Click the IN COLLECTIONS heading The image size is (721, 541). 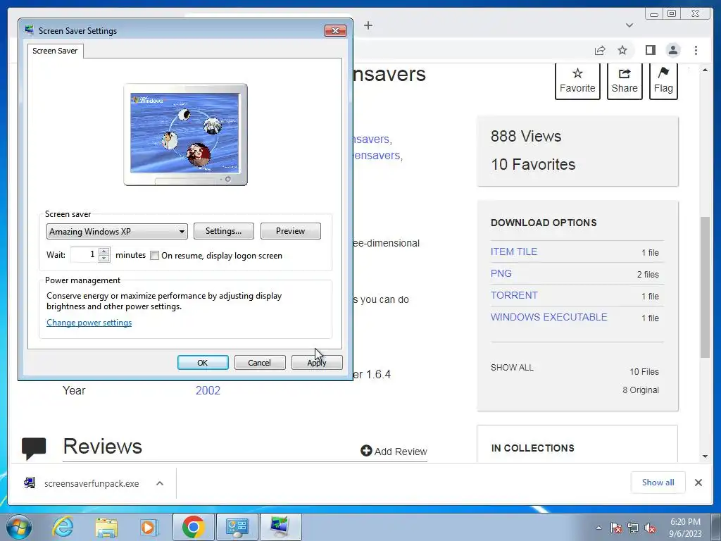(532, 448)
